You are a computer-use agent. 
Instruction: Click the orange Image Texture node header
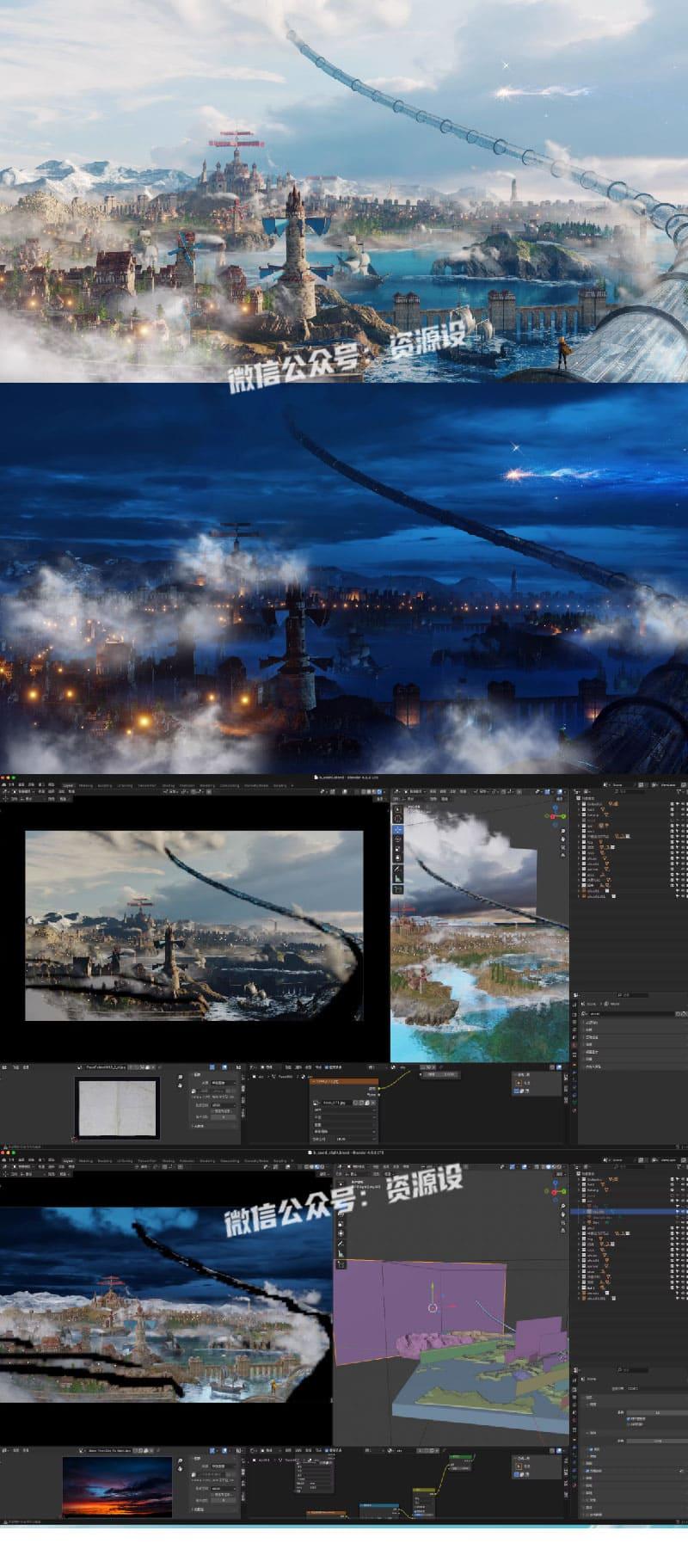coord(343,1080)
